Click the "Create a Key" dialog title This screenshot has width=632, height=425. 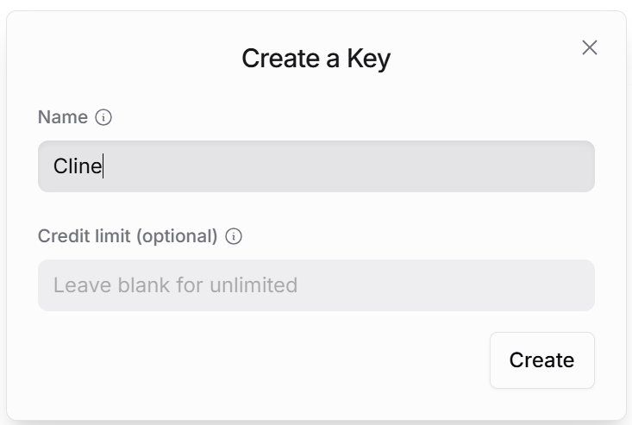coord(316,59)
